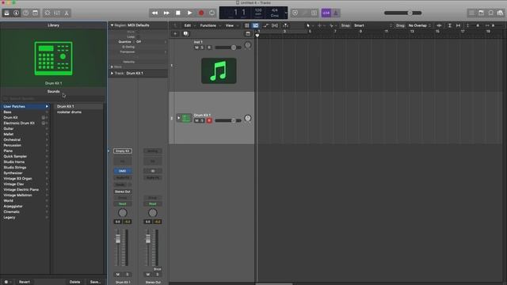Start playback with the Play button
507x285 pixels.
[x=190, y=13]
